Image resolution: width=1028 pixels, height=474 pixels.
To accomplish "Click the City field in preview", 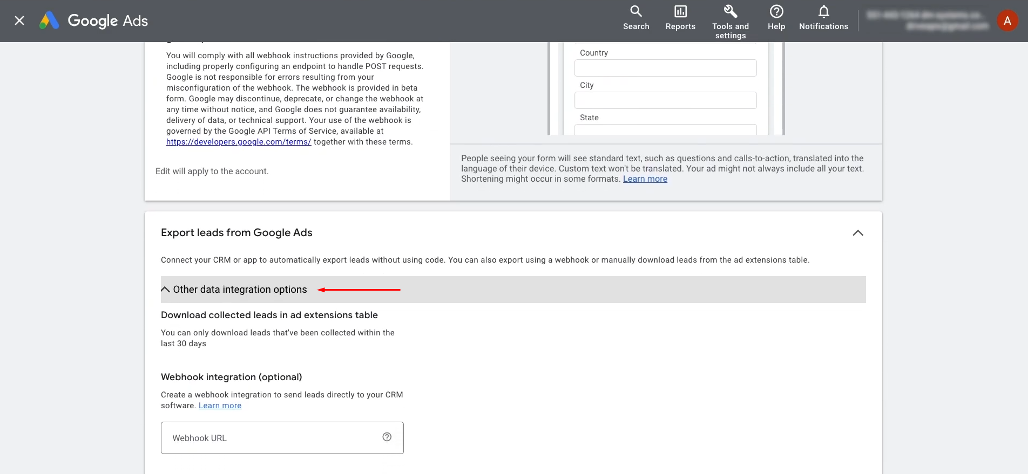I will coord(665,100).
